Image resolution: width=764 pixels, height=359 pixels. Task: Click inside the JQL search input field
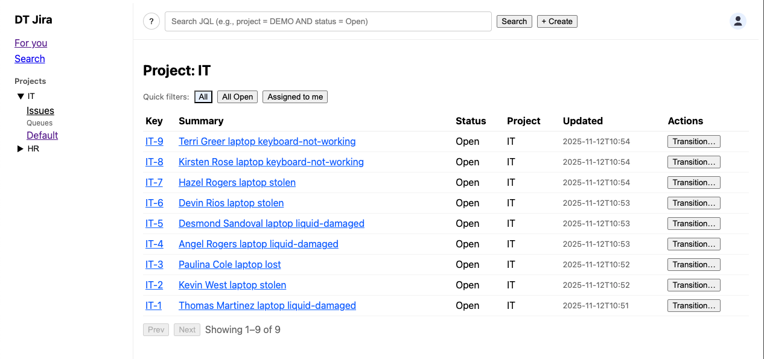coord(328,21)
